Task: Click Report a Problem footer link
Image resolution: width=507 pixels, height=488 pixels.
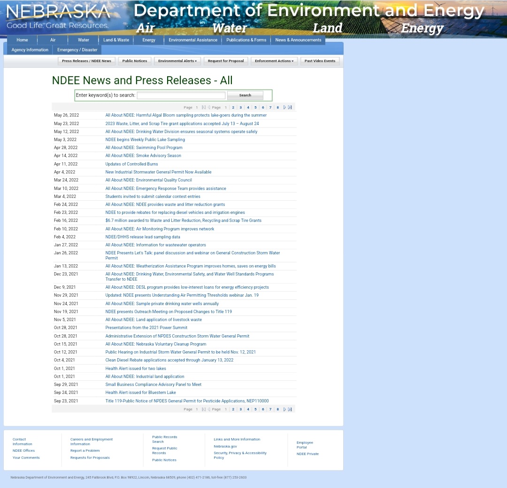Action: point(85,451)
